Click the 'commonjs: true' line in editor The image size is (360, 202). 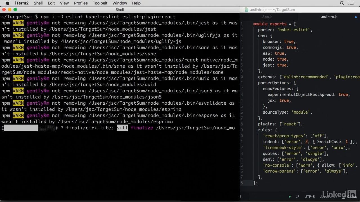point(280,47)
